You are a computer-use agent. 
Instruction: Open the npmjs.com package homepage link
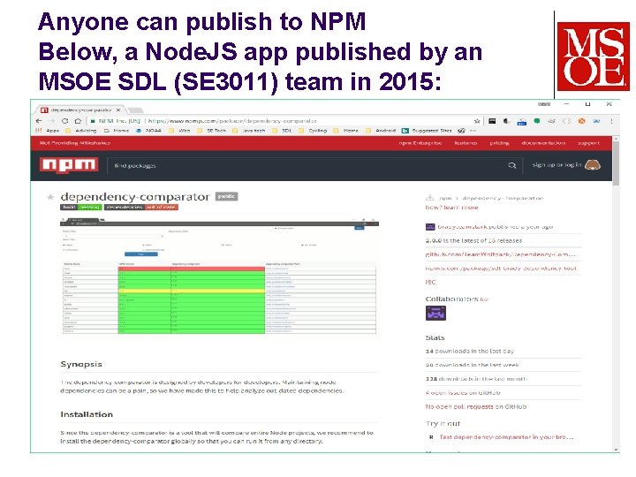coord(501,269)
